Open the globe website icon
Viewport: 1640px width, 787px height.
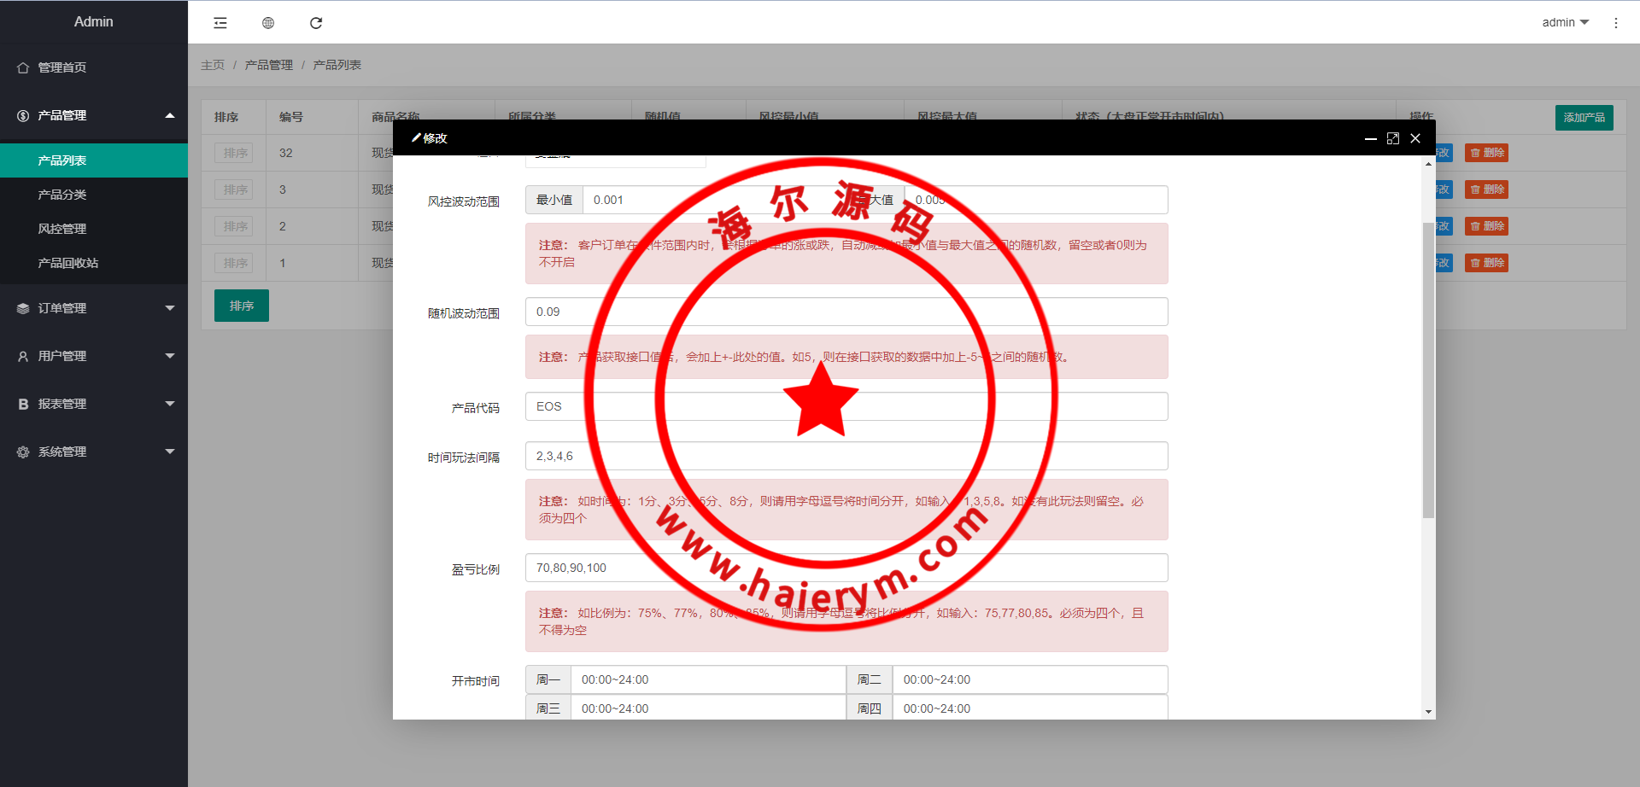(268, 23)
